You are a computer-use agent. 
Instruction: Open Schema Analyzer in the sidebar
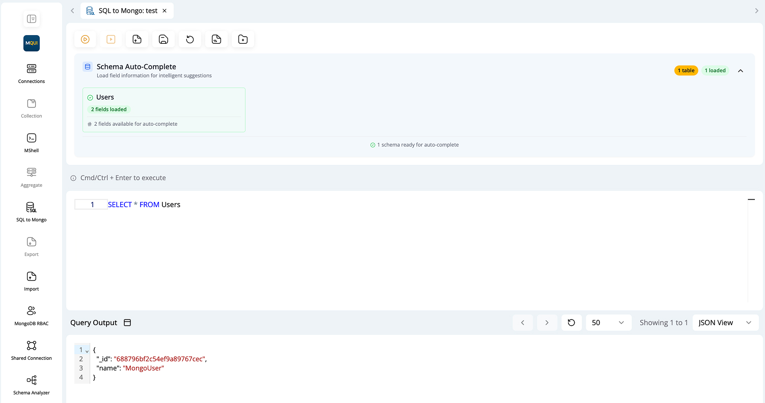[x=32, y=384]
